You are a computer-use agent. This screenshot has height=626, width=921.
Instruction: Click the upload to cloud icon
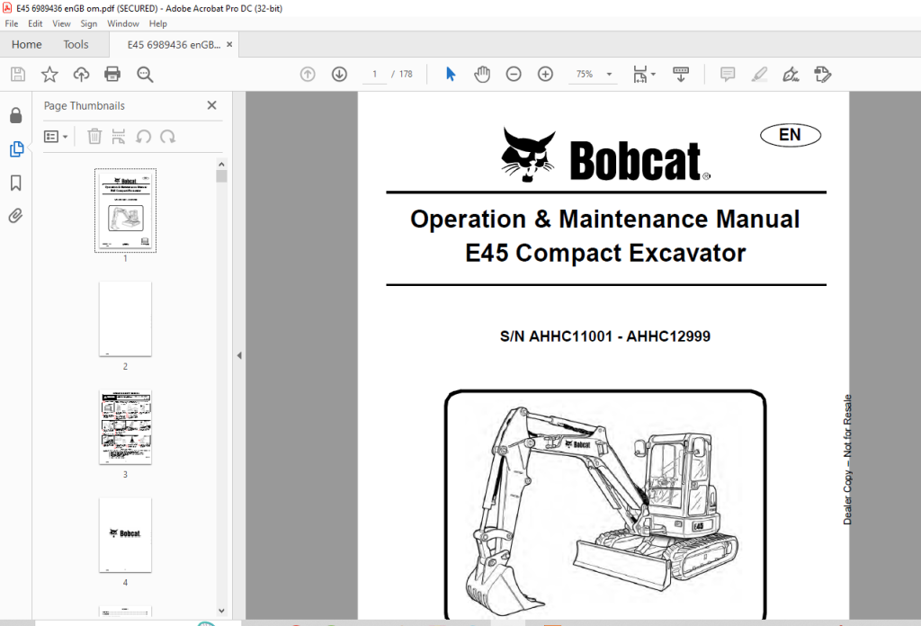[81, 74]
